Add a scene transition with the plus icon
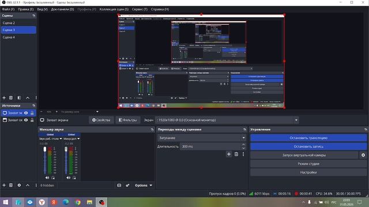 [229, 154]
